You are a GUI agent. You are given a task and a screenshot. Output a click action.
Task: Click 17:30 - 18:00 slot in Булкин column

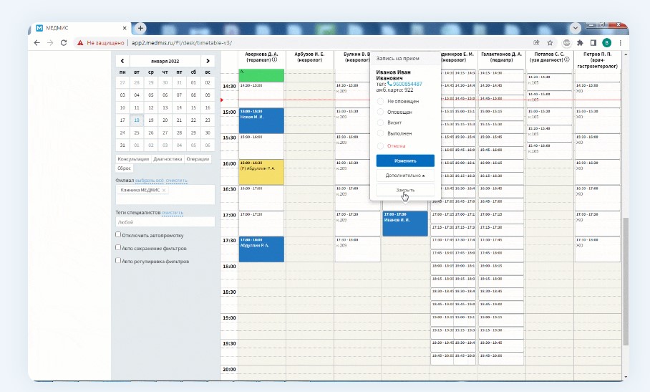pyautogui.click(x=357, y=249)
